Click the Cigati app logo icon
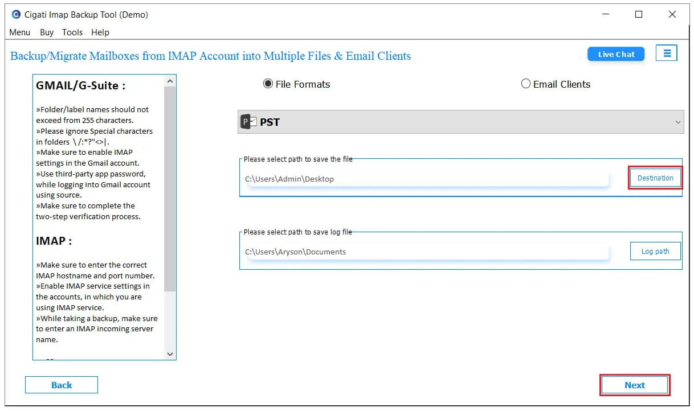The height and width of the screenshot is (411, 694). click(x=16, y=15)
